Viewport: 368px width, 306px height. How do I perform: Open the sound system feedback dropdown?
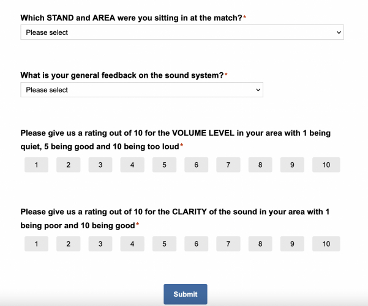[141, 90]
